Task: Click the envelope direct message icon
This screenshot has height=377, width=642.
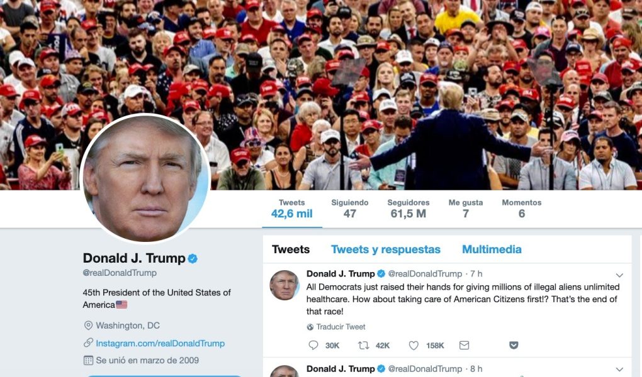Action: click(x=464, y=346)
